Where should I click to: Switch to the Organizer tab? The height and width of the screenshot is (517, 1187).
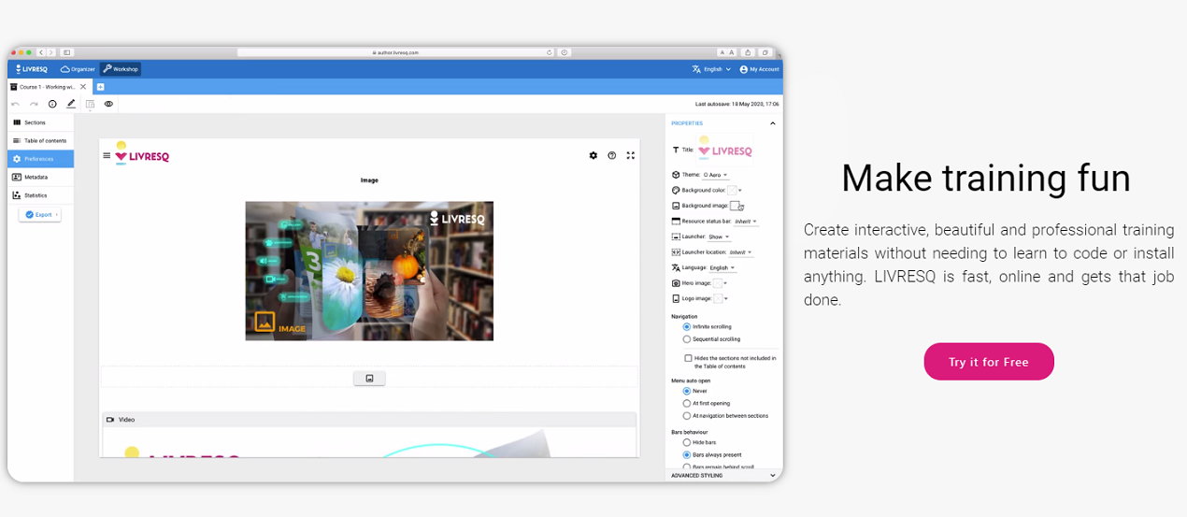(78, 69)
